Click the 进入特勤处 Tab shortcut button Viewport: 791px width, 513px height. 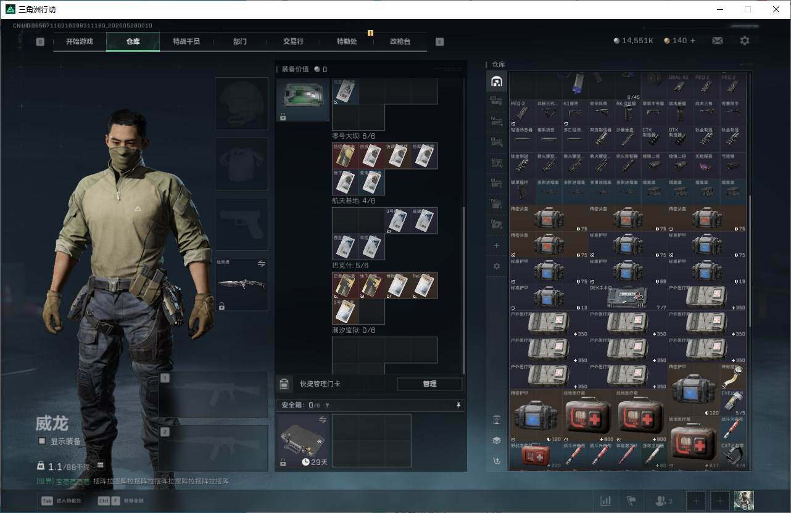tap(62, 501)
